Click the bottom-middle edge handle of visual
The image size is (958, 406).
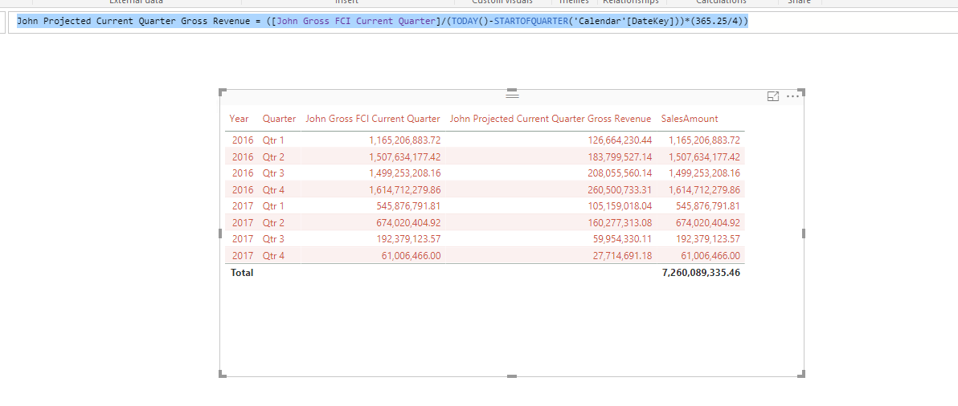512,376
